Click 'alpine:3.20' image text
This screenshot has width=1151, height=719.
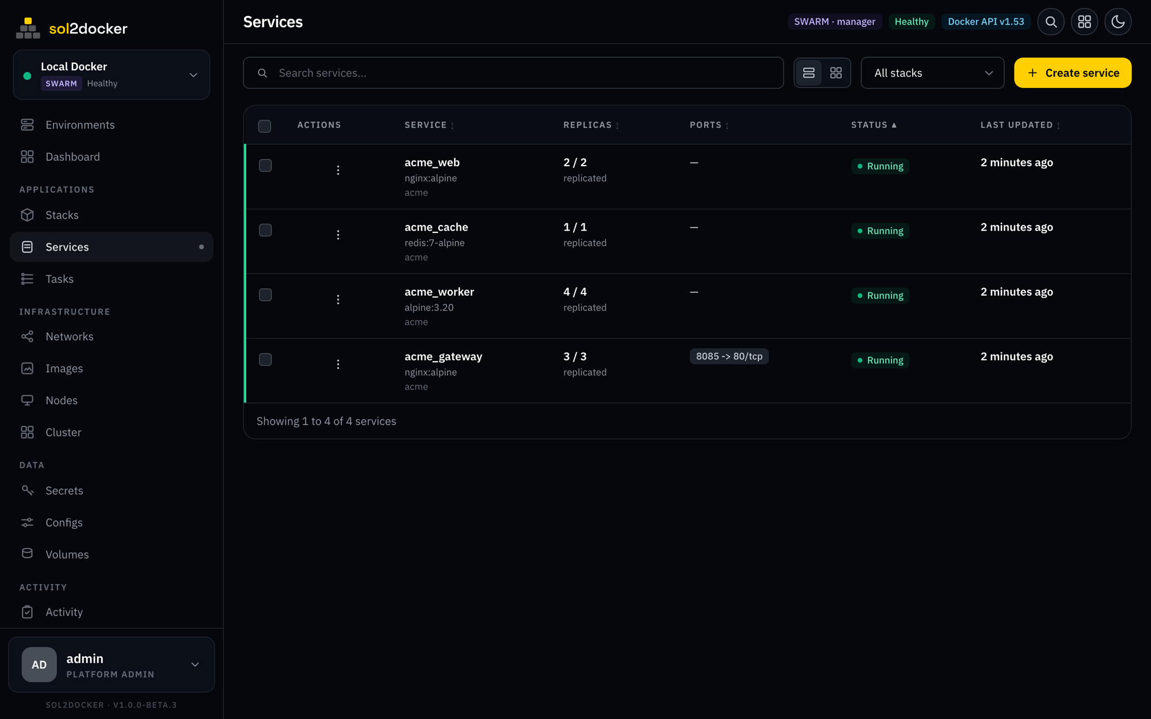[x=429, y=308]
